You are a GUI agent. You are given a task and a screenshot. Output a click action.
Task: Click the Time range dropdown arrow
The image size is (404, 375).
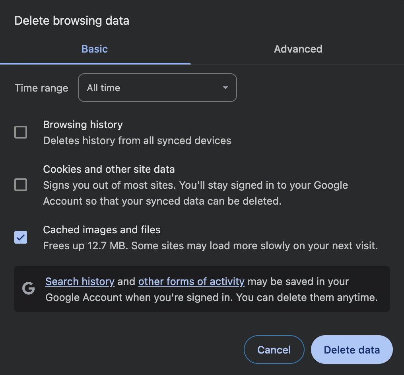pos(225,88)
